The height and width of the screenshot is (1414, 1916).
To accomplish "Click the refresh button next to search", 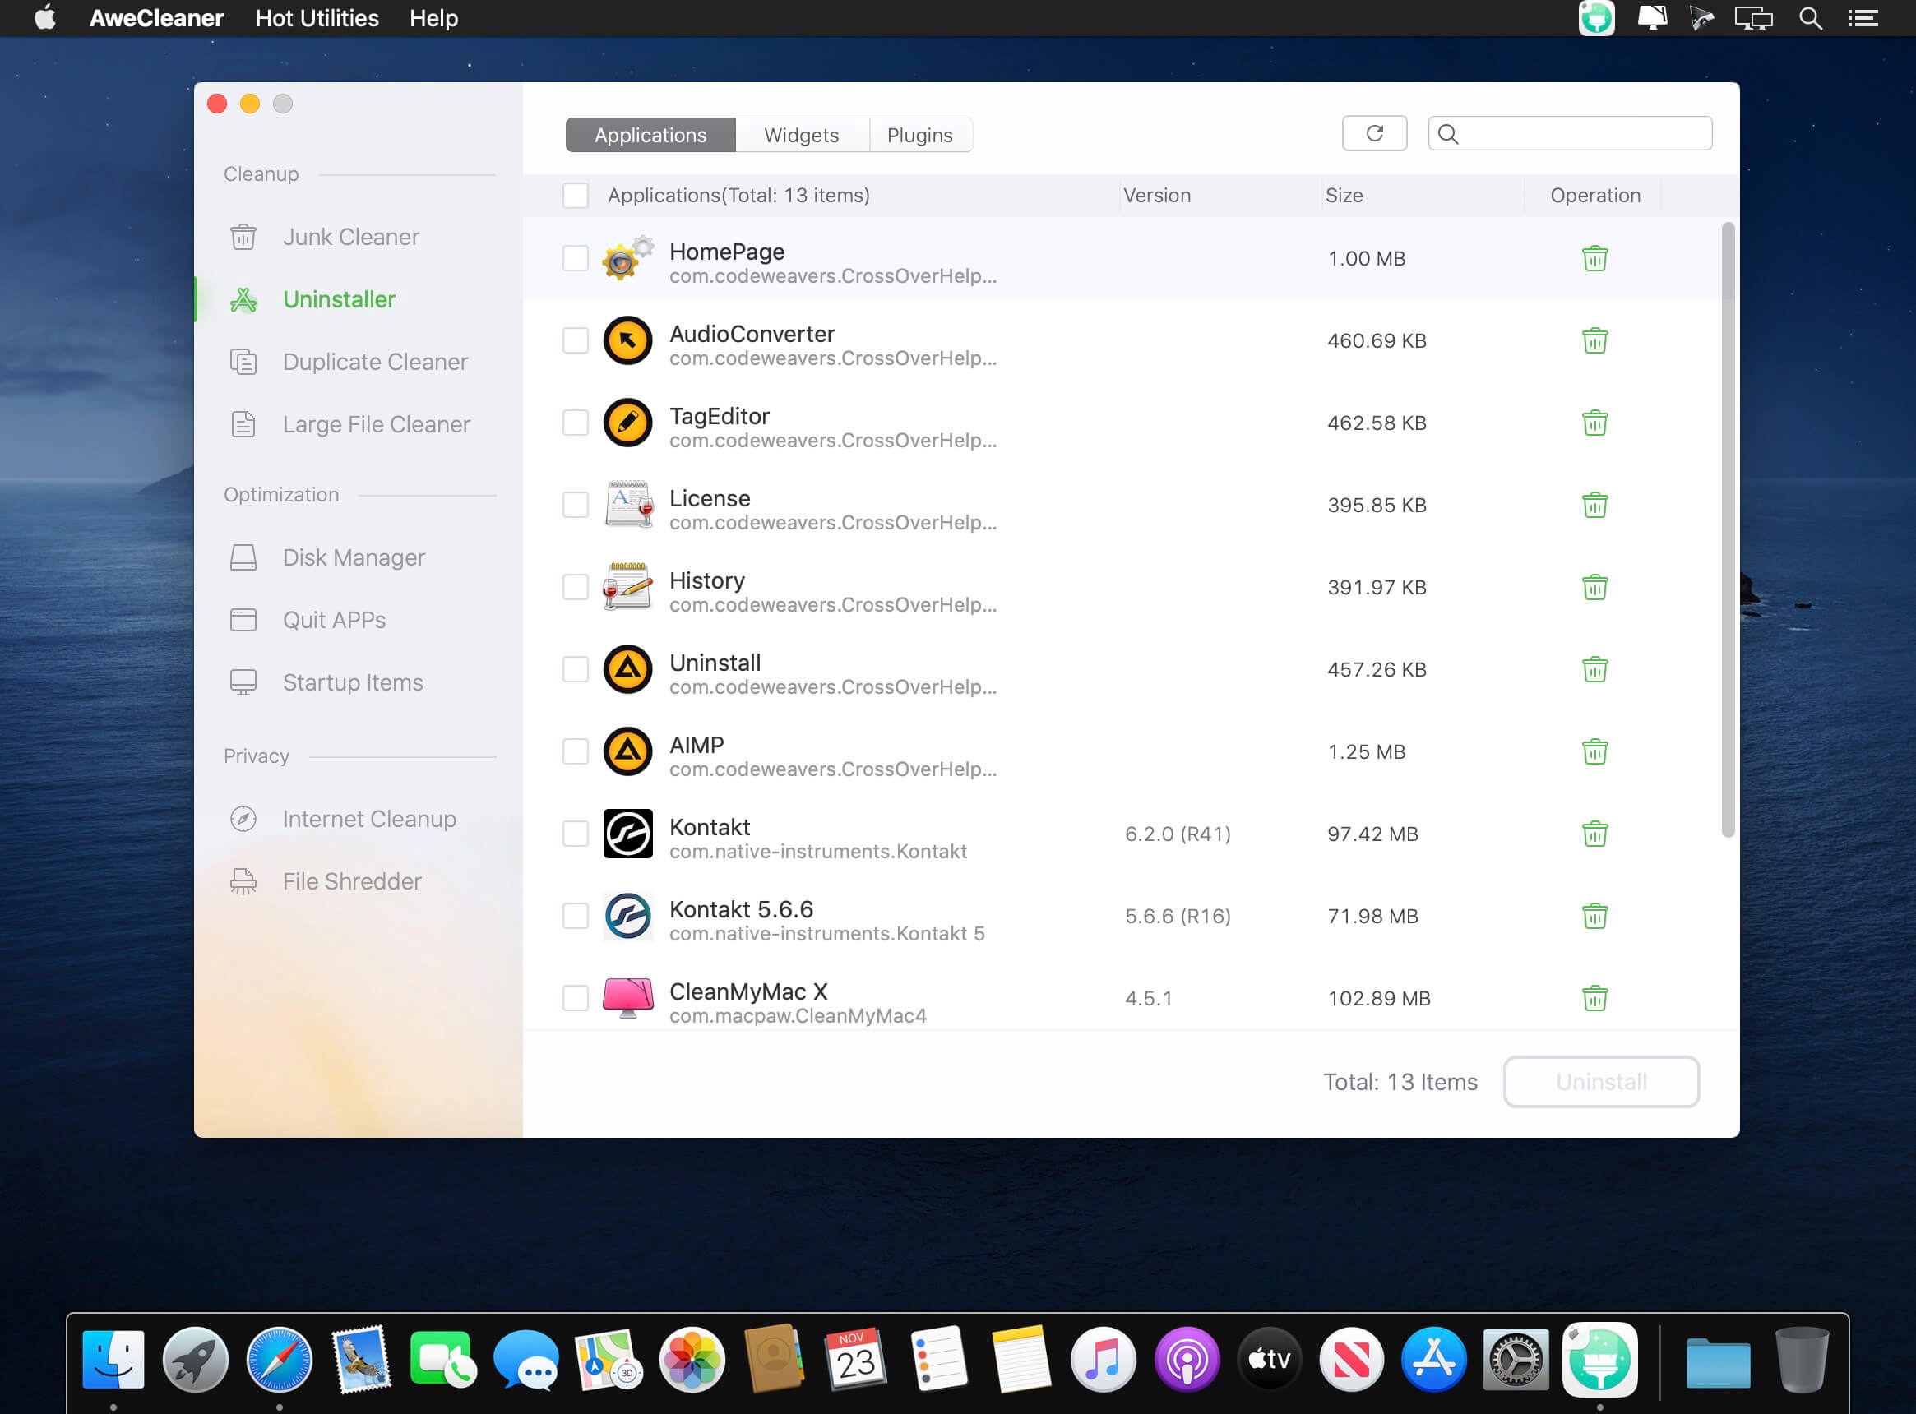I will click(x=1374, y=133).
